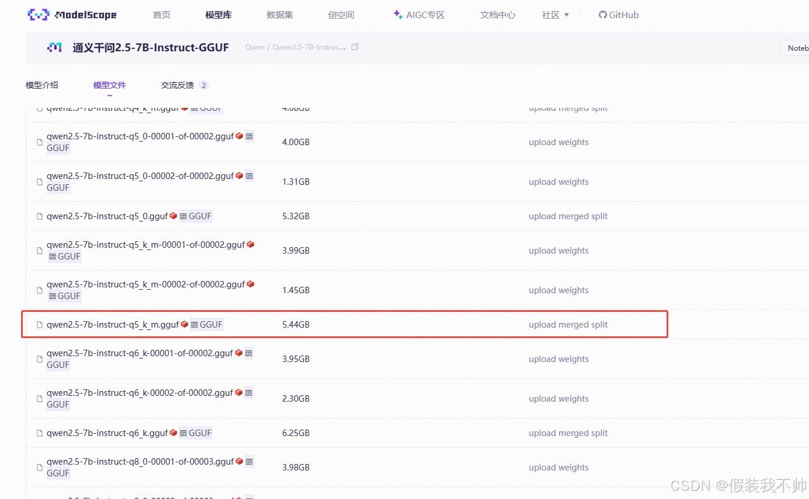The width and height of the screenshot is (809, 499).
Task: Copy the model ID with the copy icon
Action: coord(355,47)
